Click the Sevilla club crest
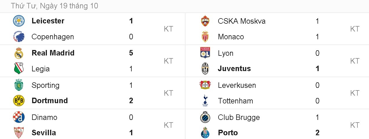This screenshot has width=369, height=139. pyautogui.click(x=19, y=133)
